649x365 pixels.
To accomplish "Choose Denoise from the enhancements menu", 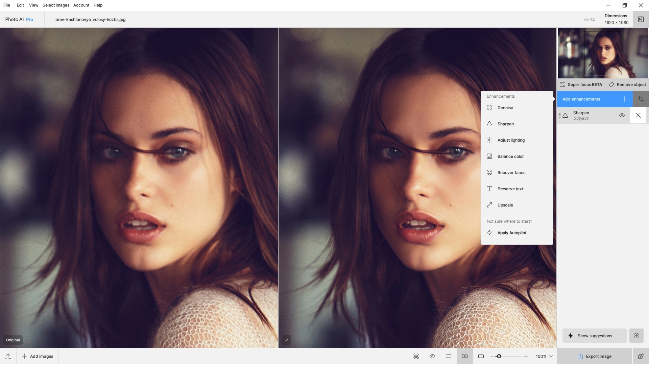I will click(505, 108).
